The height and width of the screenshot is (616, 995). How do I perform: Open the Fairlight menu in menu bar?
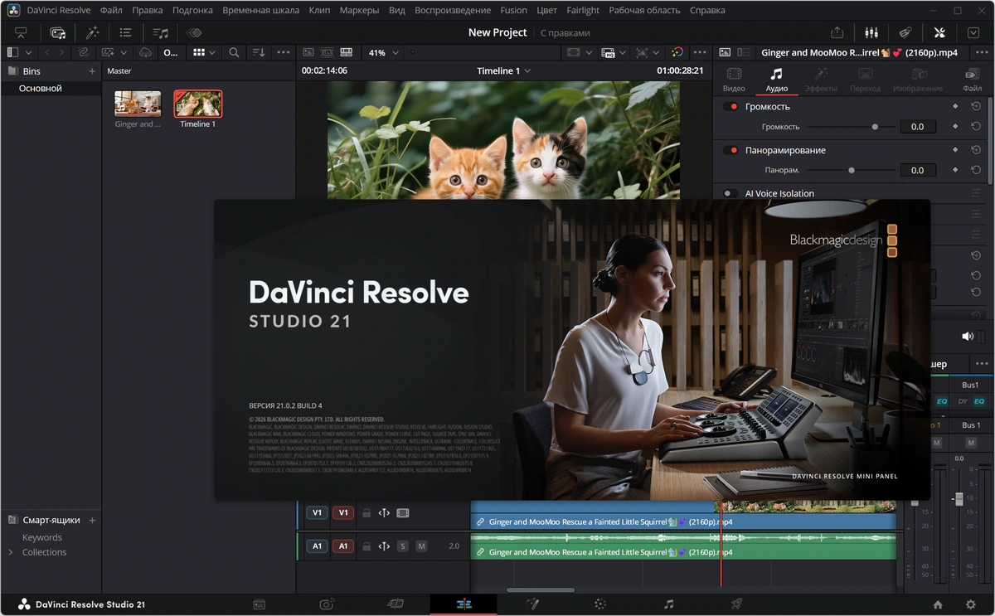(x=583, y=10)
